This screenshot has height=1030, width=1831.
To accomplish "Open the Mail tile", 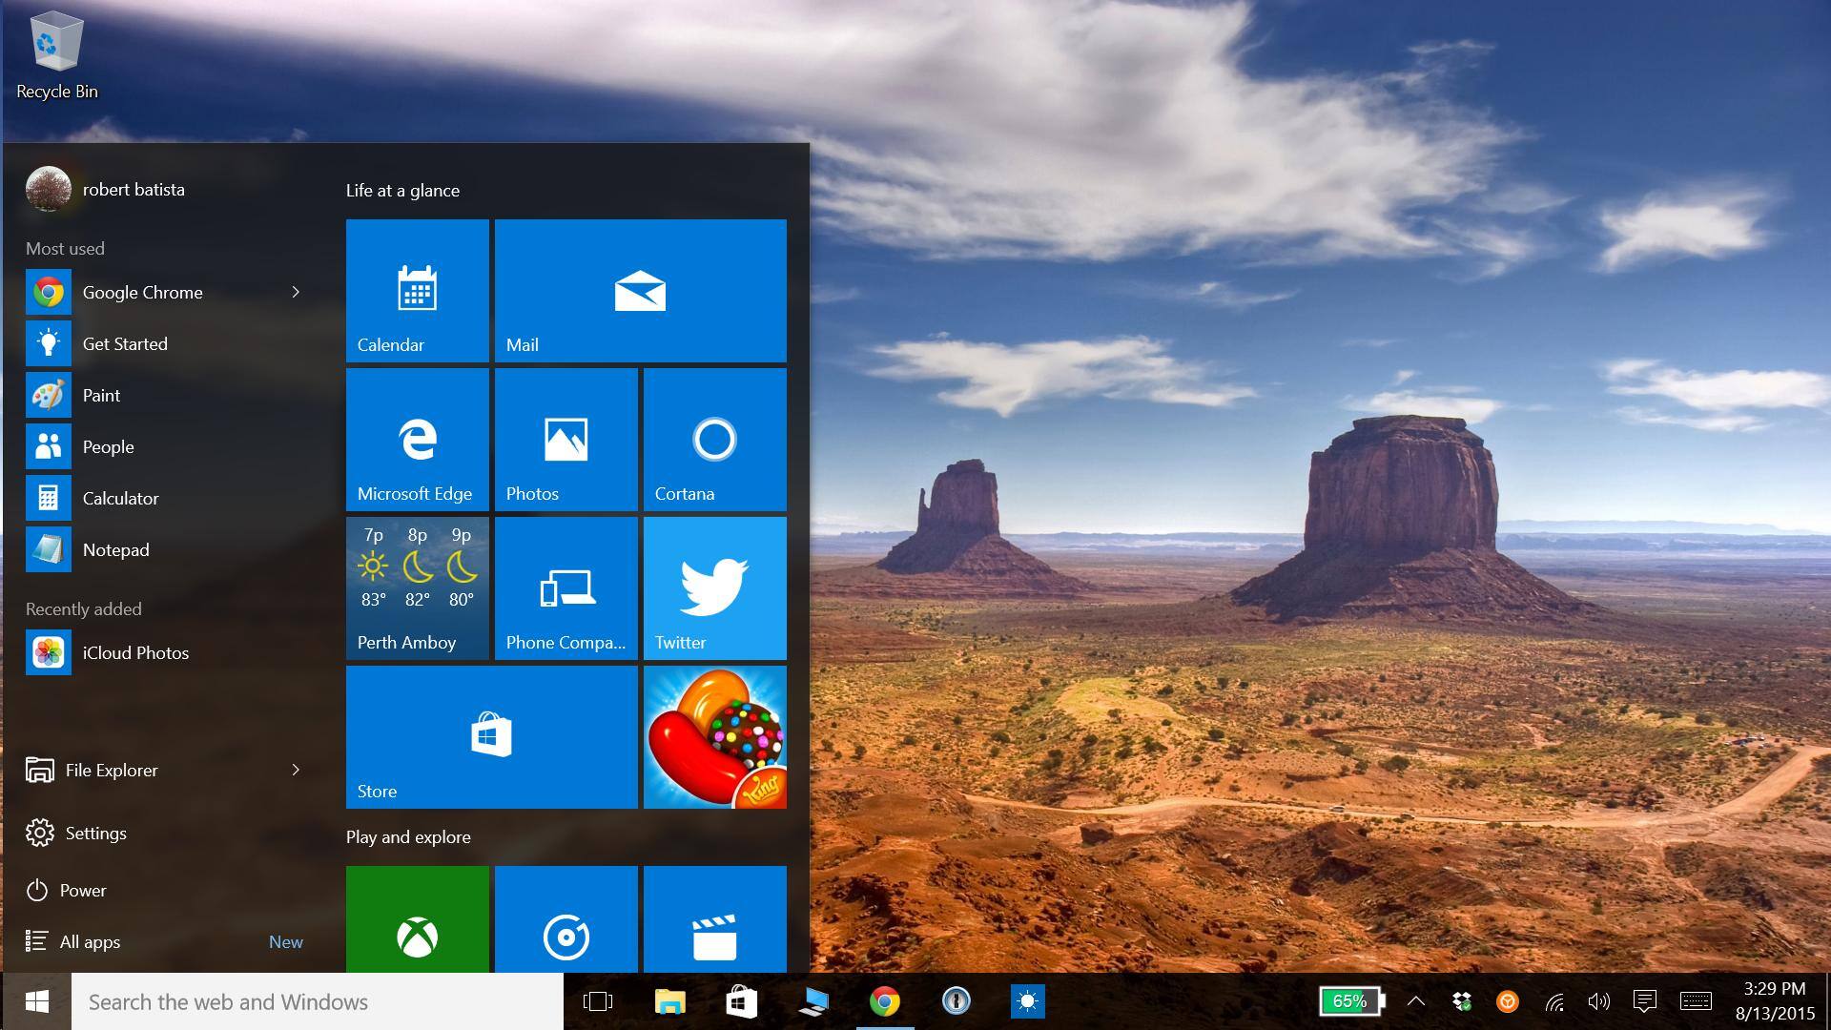I will tap(639, 290).
